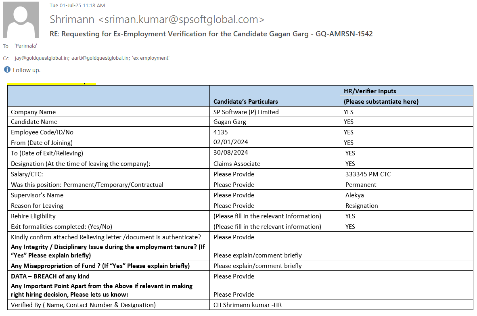Click the email subject line text
Viewport: 477px width, 316px height.
211,34
